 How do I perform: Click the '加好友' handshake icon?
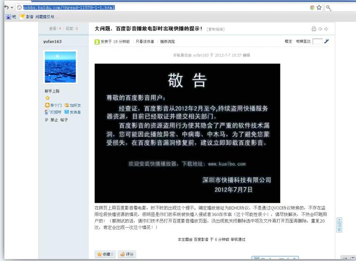click(x=67, y=105)
